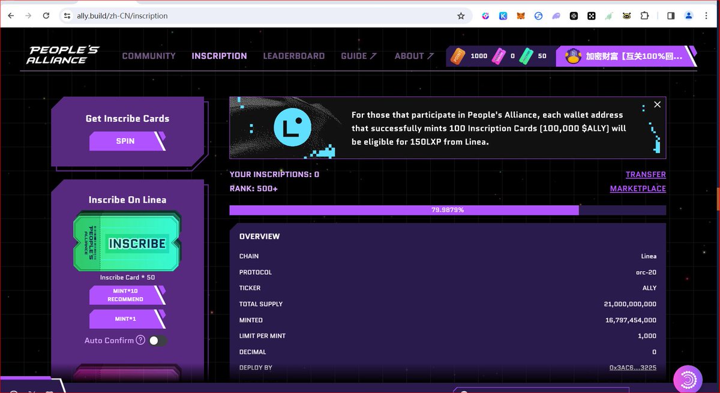720x393 pixels.
Task: Click the Total Supply value 21,000,000,000
Action: 630,304
